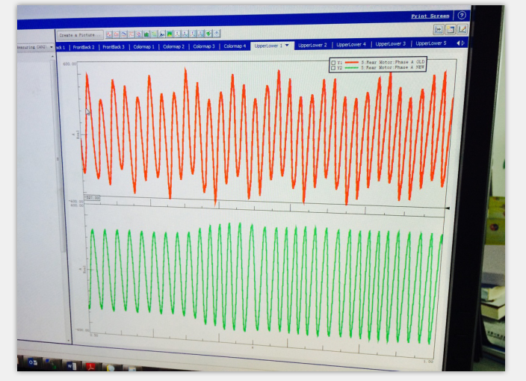Click the first red waveform display icon
The image size is (526, 381).
click(x=109, y=34)
